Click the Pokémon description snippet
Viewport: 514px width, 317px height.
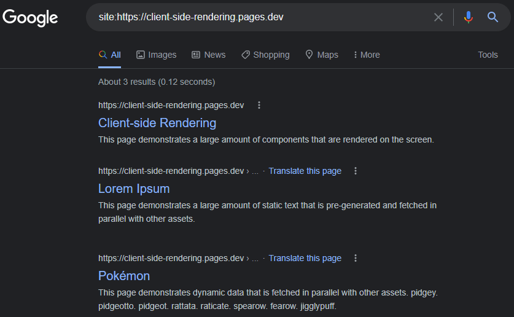(268, 299)
